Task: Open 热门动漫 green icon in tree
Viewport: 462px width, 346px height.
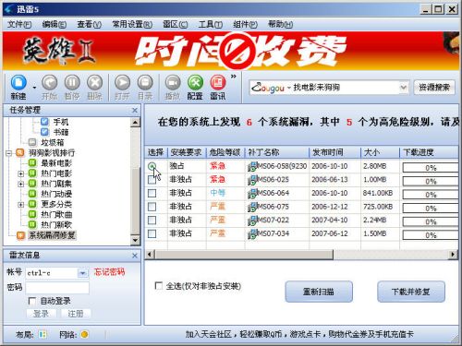Action: pyautogui.click(x=32, y=194)
